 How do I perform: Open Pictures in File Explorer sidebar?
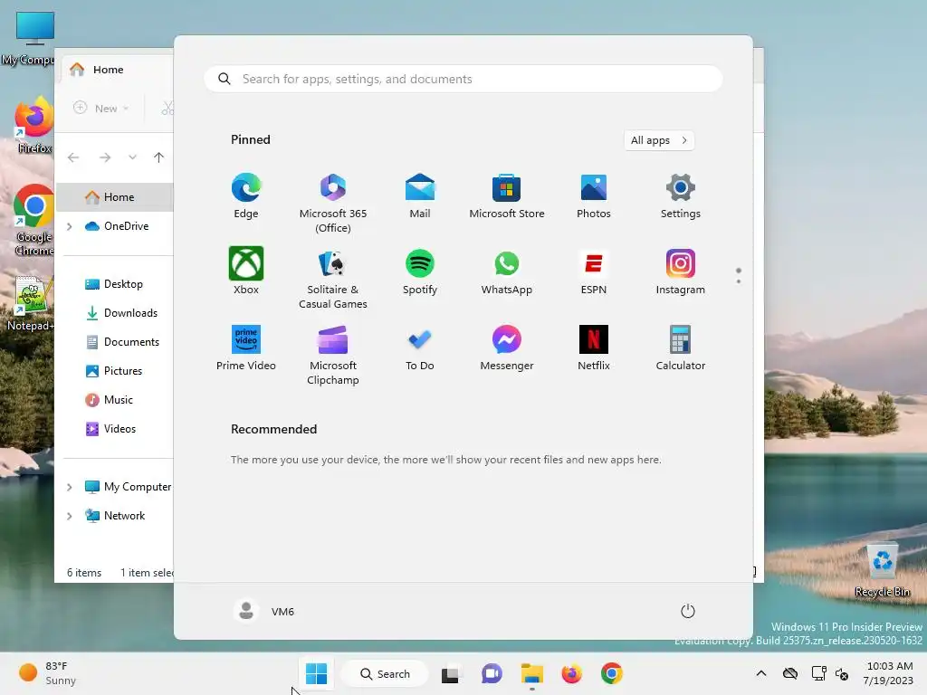(x=114, y=370)
